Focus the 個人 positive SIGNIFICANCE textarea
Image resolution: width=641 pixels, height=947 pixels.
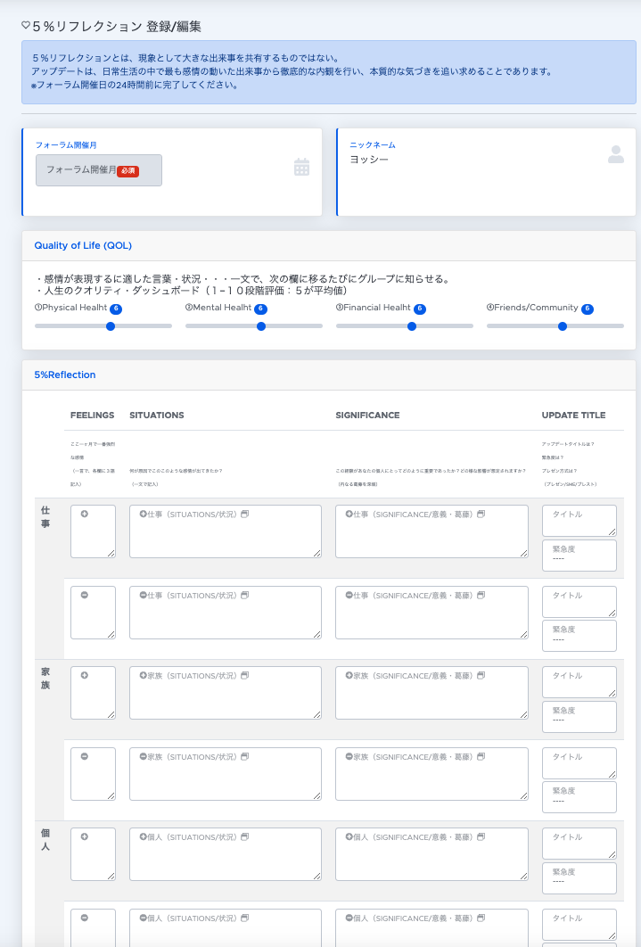click(x=431, y=854)
